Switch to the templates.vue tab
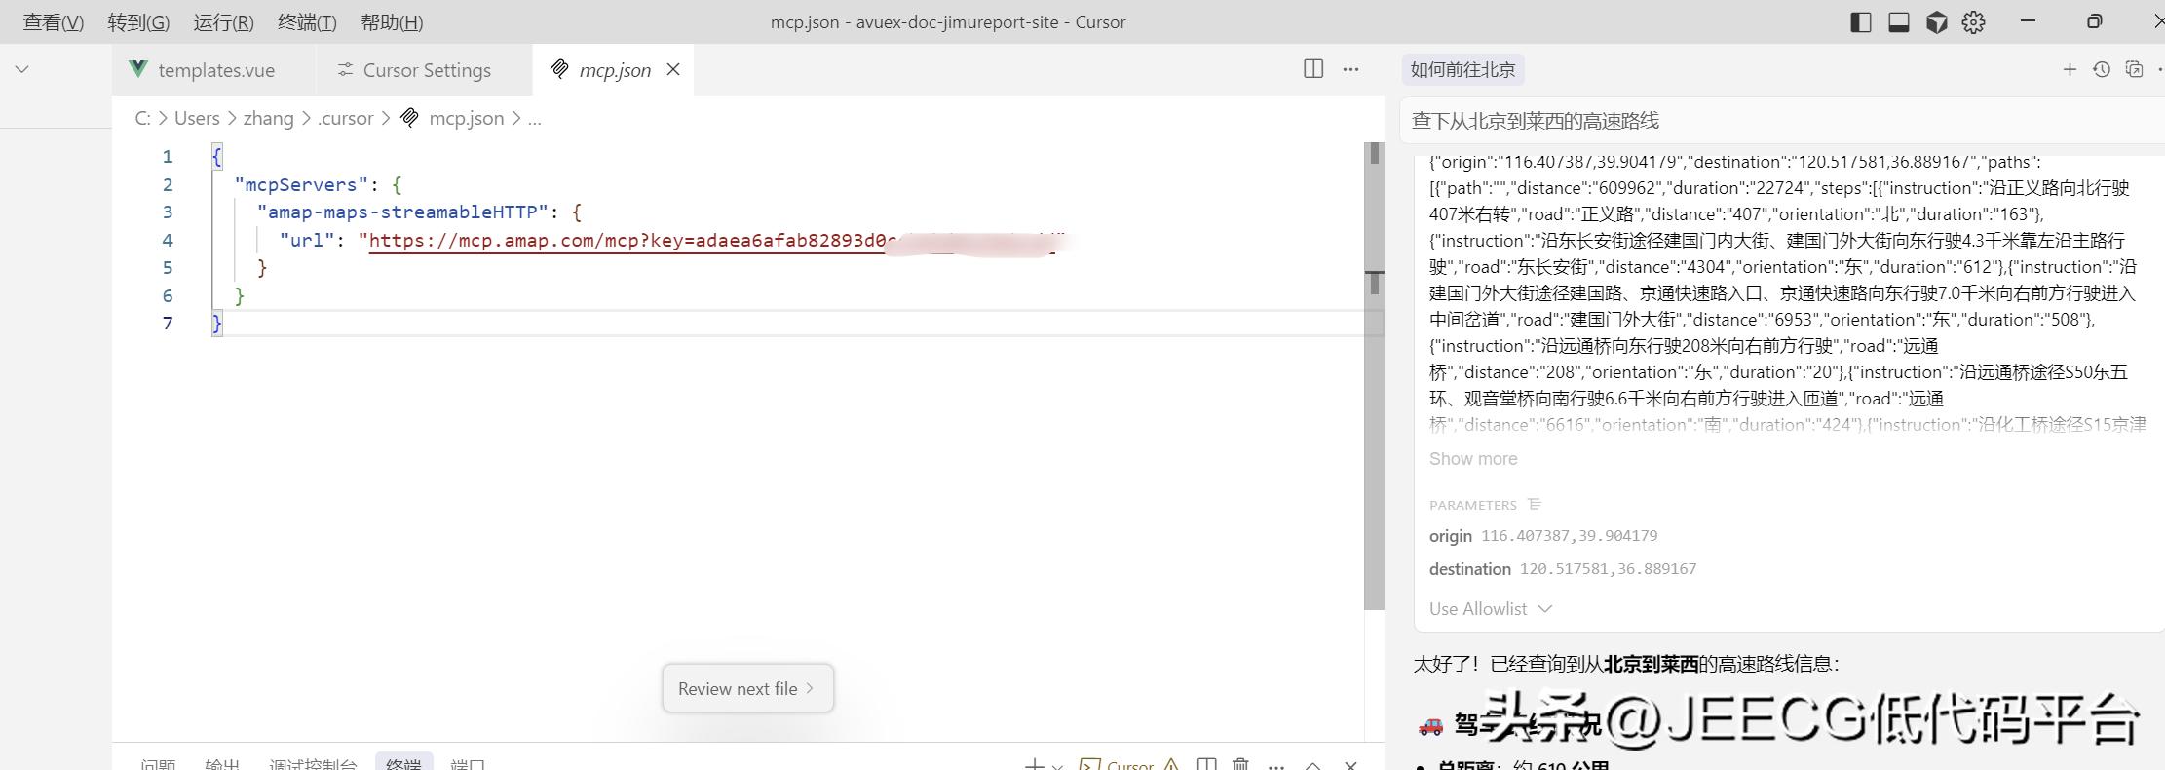The width and height of the screenshot is (2165, 770). (x=215, y=70)
